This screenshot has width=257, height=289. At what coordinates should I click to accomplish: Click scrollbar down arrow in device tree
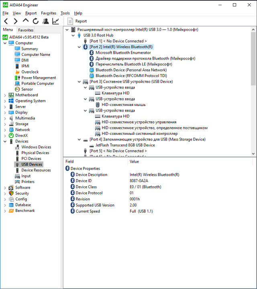253,154
